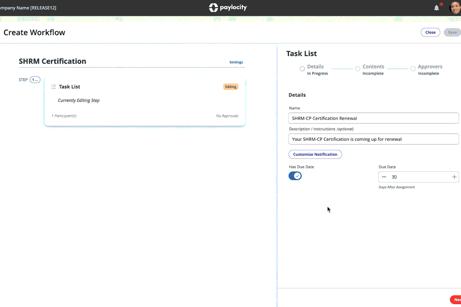This screenshot has height=307, width=461.
Task: Decrease due date with minus icon
Action: coord(384,177)
